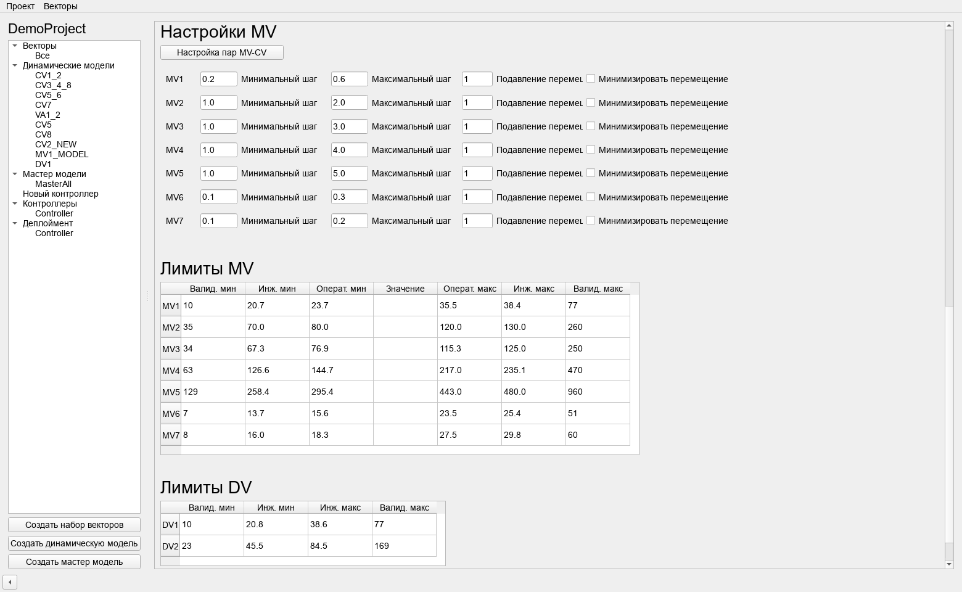Enable 'Минимизировать перемещение' for MV4
The width and height of the screenshot is (962, 592).
pos(591,149)
